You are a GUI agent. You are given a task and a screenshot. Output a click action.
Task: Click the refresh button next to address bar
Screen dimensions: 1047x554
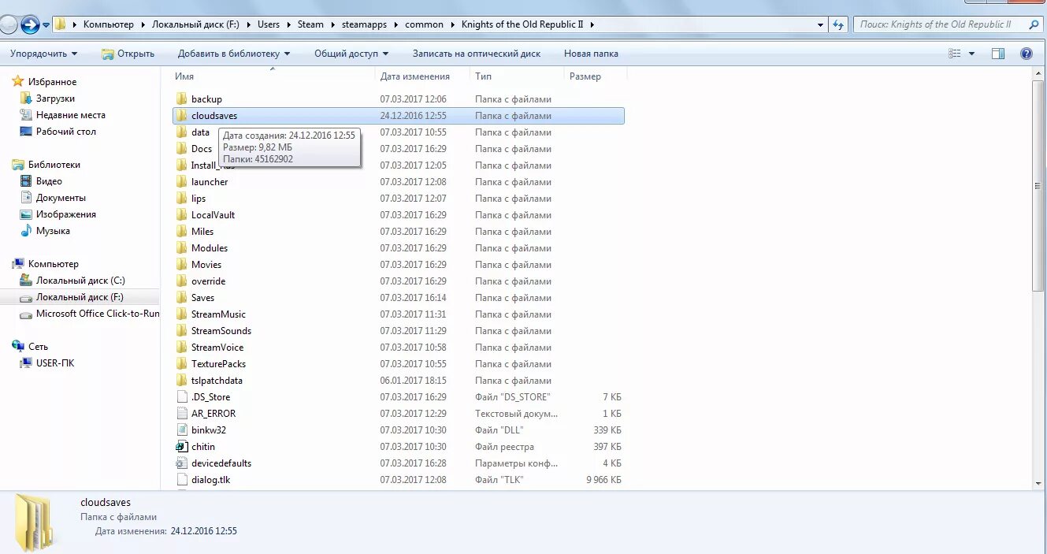(838, 24)
